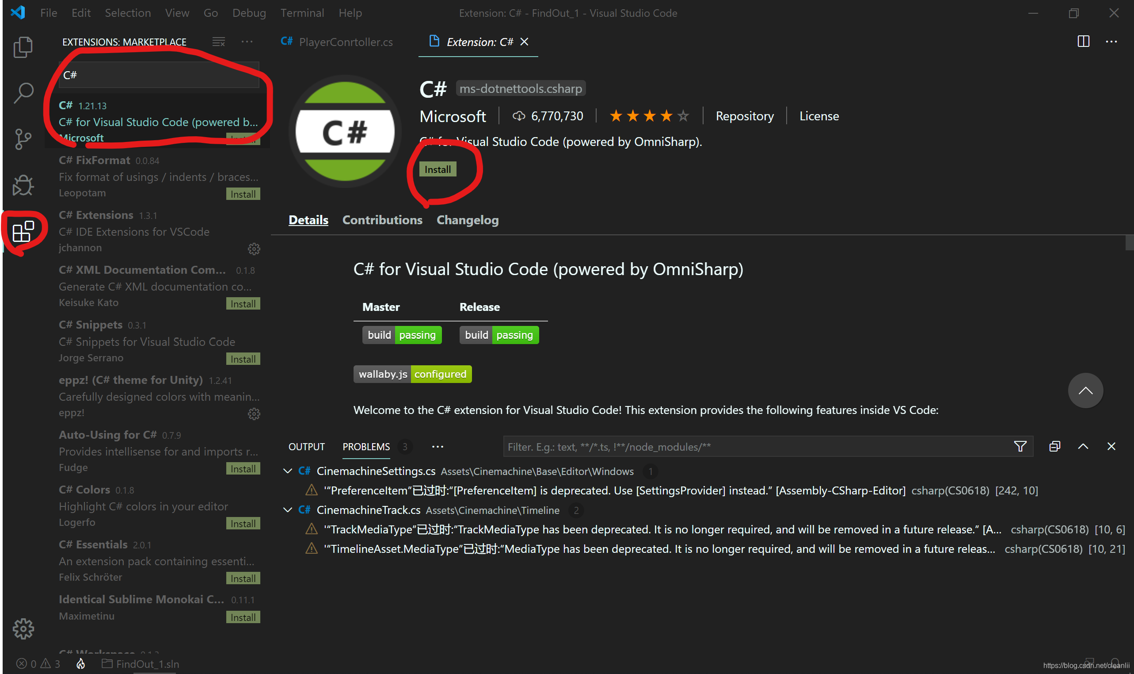
Task: Collapse the CinemachineSettings.cs problems group
Action: (287, 471)
